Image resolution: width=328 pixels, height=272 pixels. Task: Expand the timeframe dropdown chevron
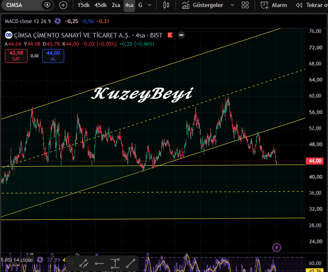point(150,5)
